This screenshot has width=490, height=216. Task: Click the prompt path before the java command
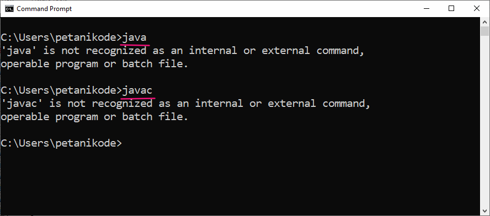point(61,38)
